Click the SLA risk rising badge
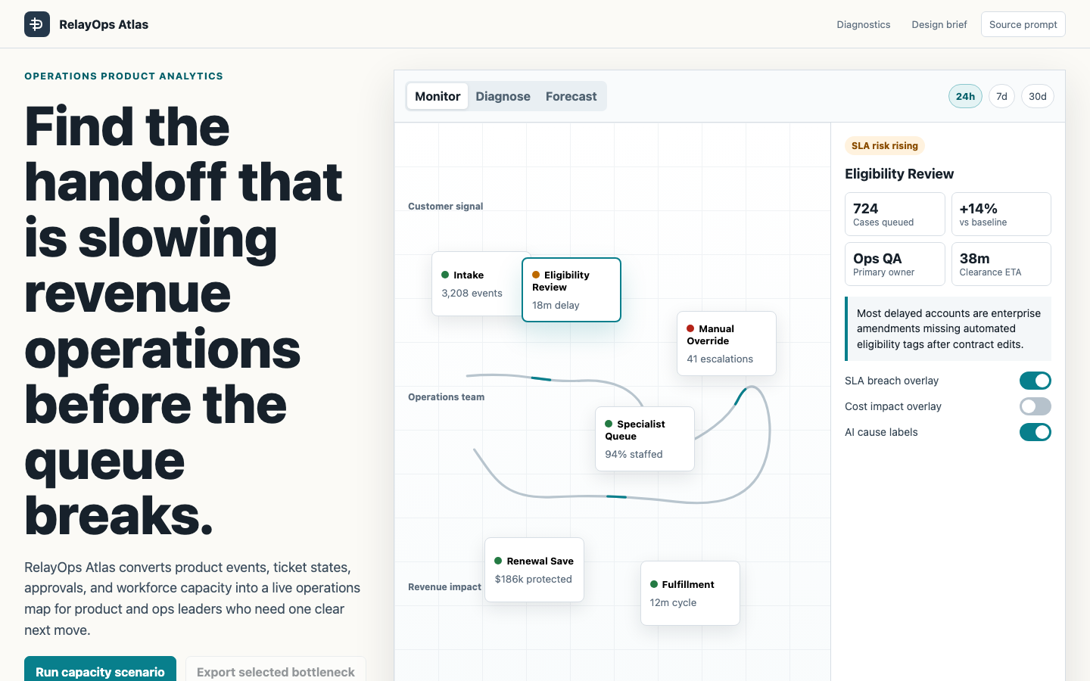Screen dimensions: 1090x681 click(x=885, y=145)
